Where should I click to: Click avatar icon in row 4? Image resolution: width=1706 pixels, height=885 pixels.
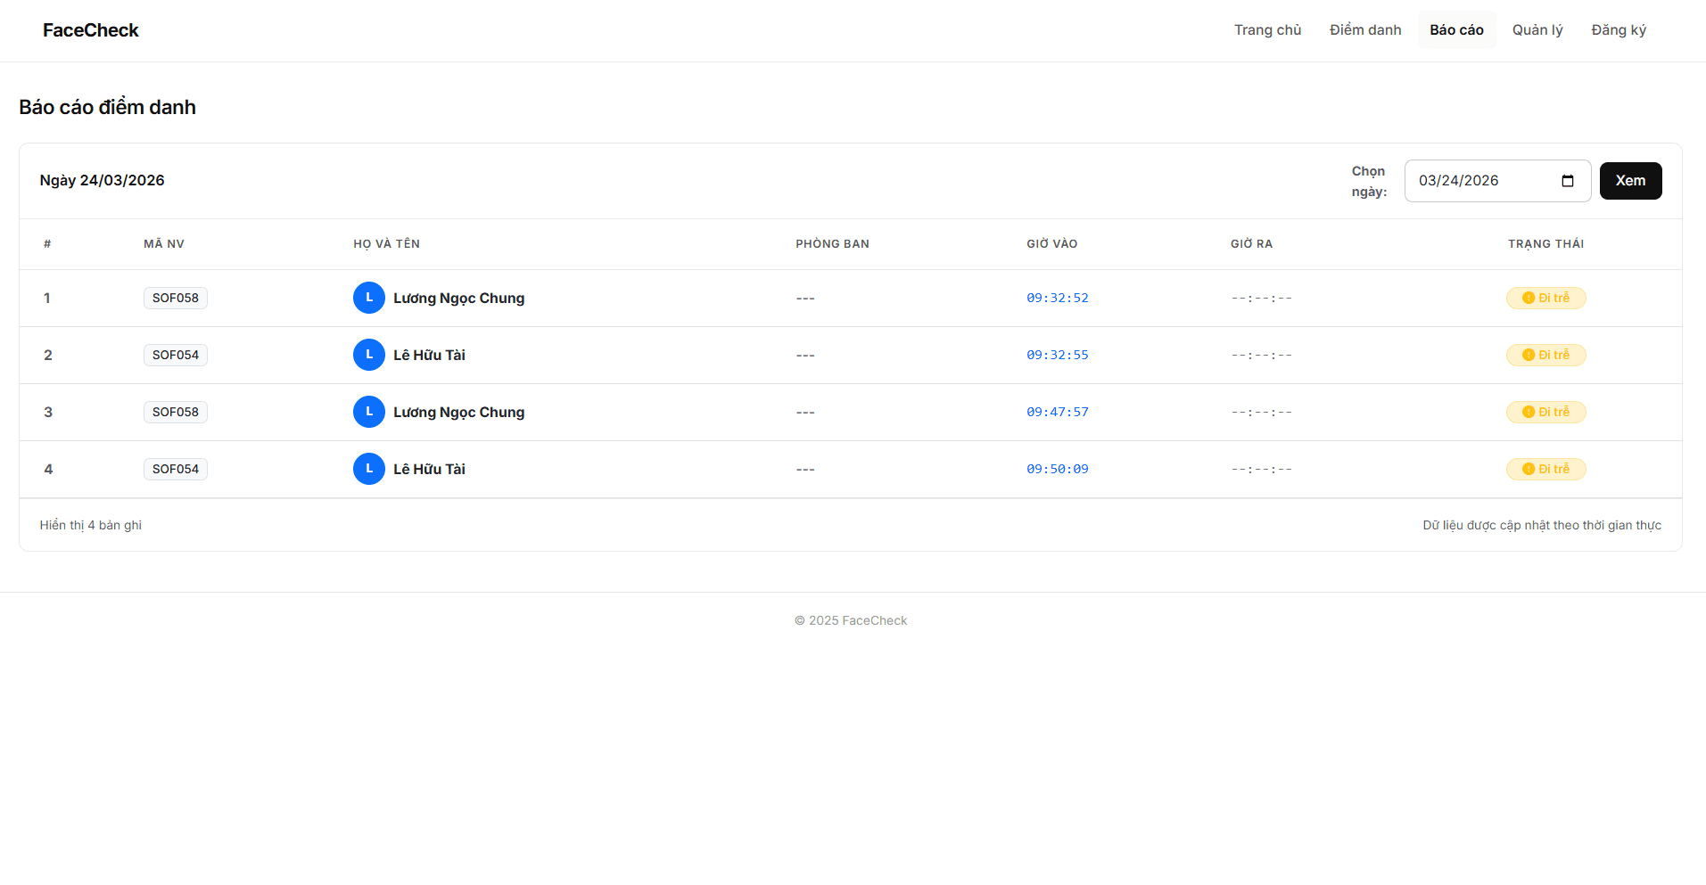[x=368, y=469]
